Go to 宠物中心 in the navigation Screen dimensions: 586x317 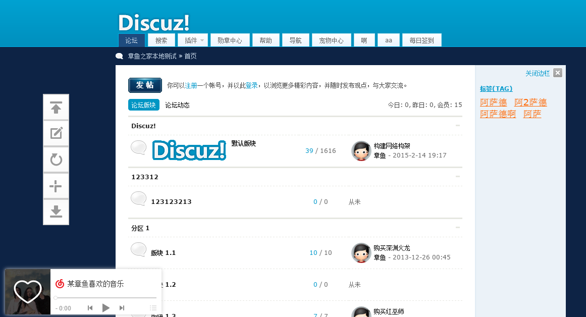[x=331, y=40]
